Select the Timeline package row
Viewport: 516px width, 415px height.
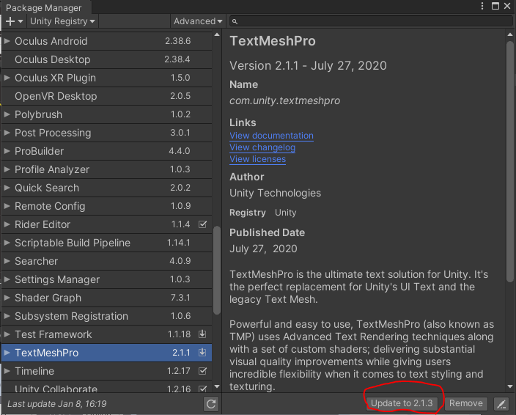[x=106, y=371]
